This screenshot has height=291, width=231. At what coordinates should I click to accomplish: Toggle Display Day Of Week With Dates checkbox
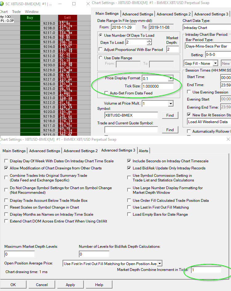(6, 161)
